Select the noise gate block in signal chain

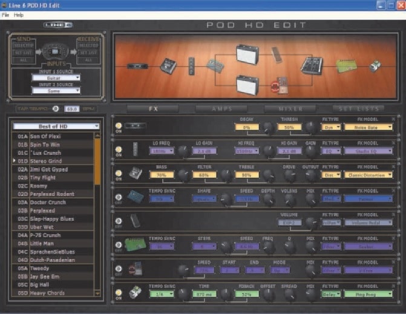pyautogui.click(x=137, y=67)
